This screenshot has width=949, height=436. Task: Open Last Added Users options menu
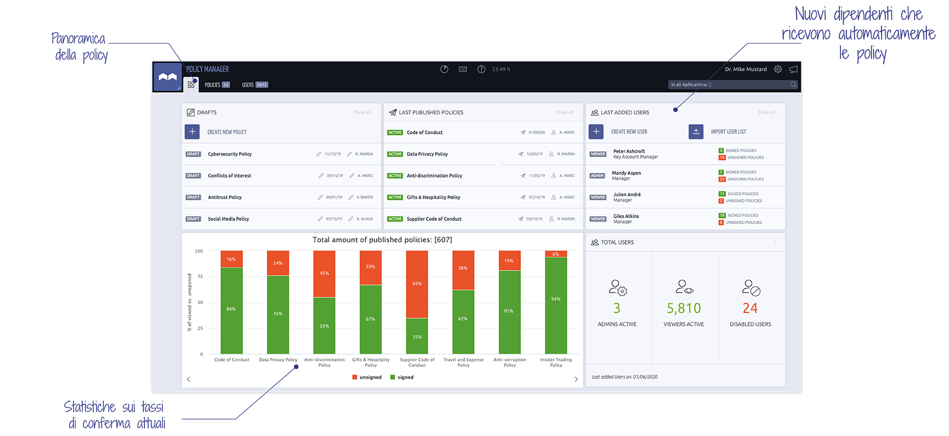coord(781,112)
